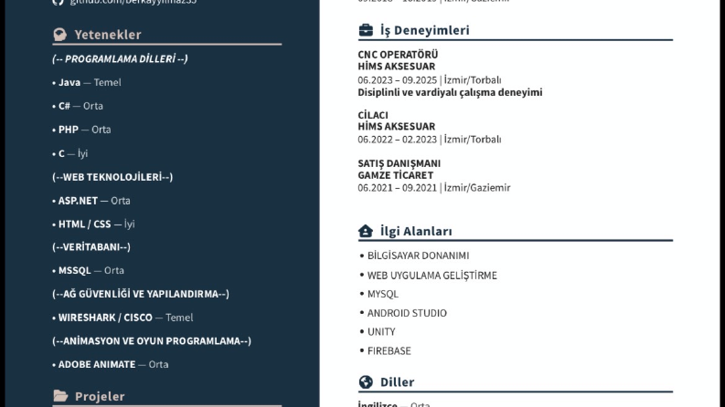Image resolution: width=725 pixels, height=407 pixels.
Task: Click the house icon beside İlgi Alanları
Action: pos(366,231)
